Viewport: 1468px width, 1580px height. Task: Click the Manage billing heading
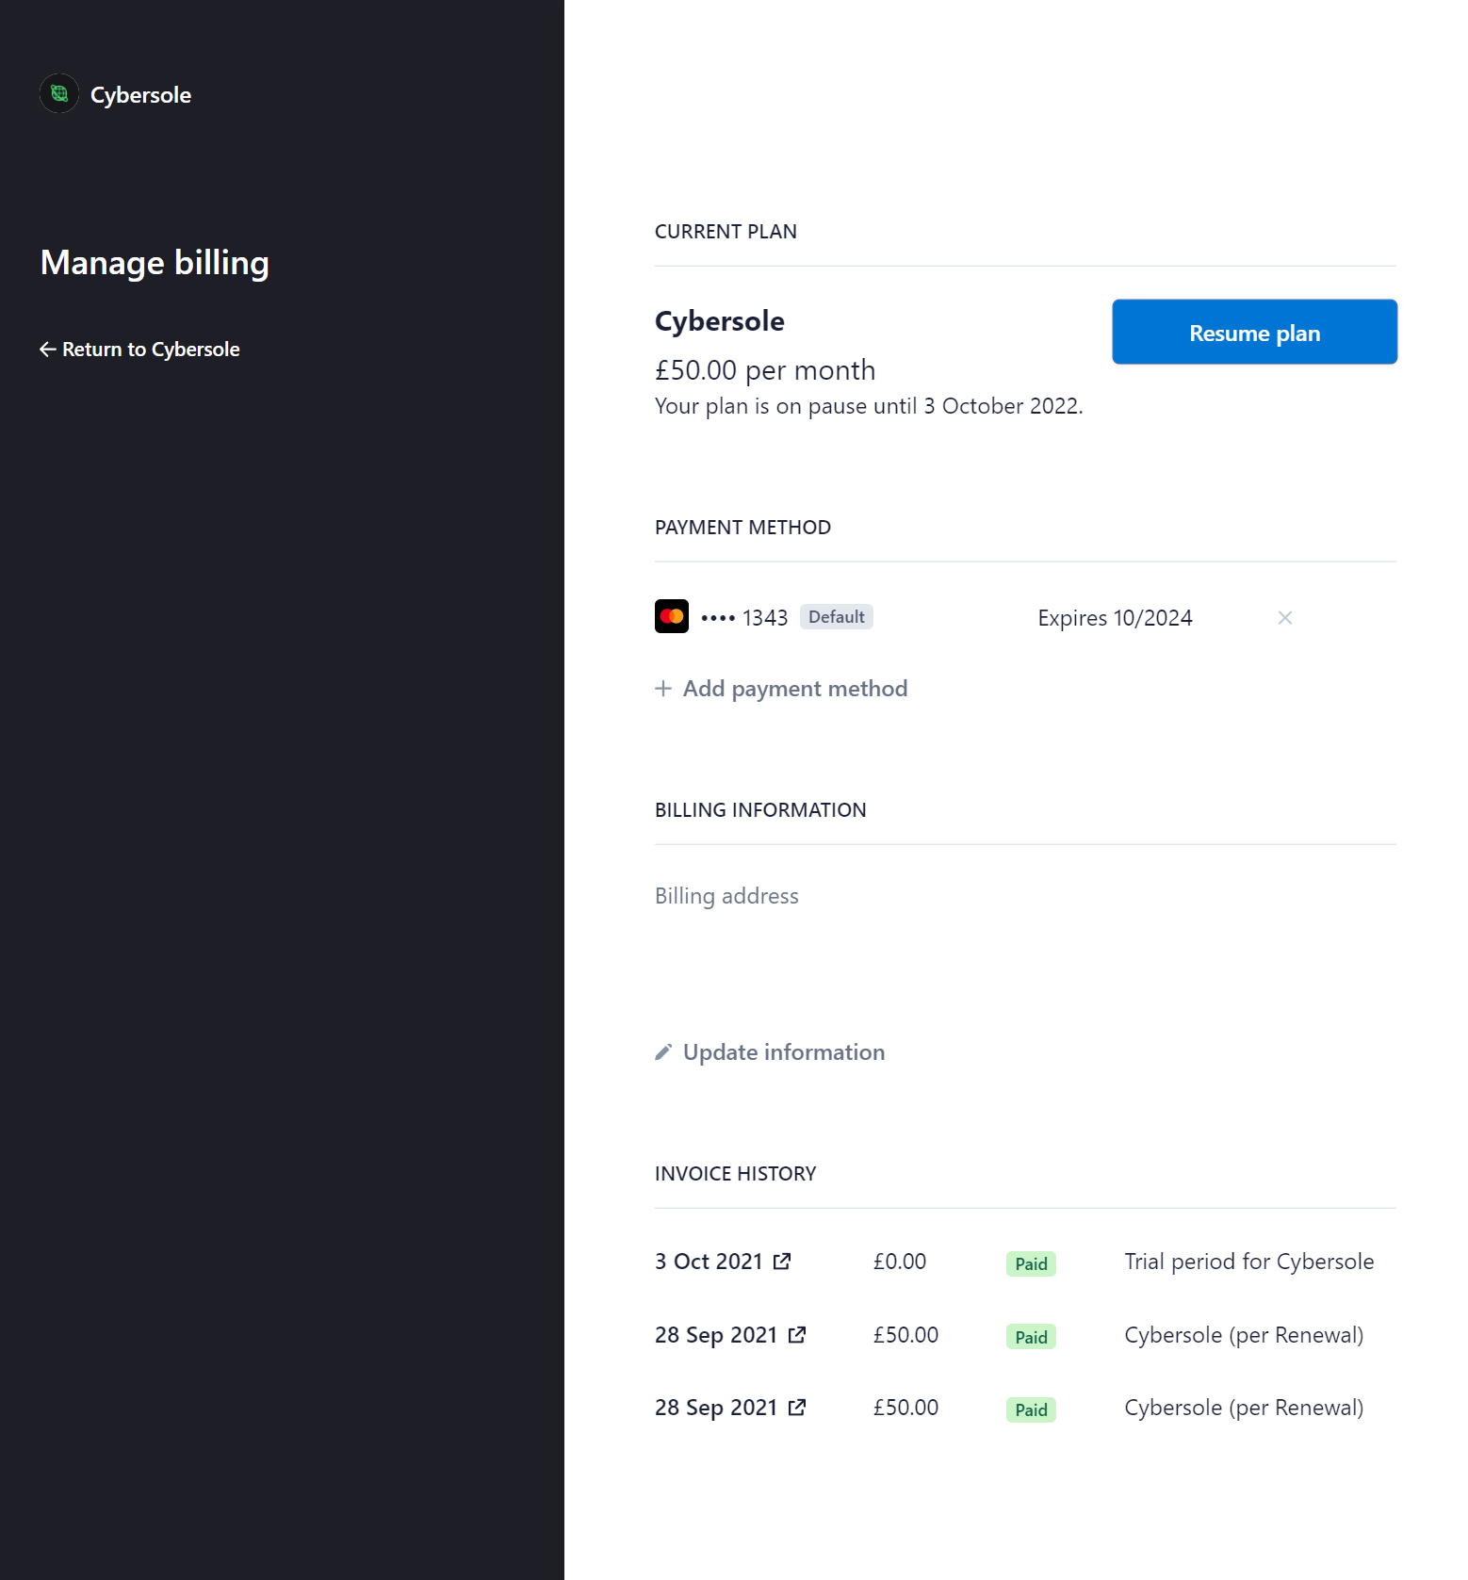tap(155, 263)
